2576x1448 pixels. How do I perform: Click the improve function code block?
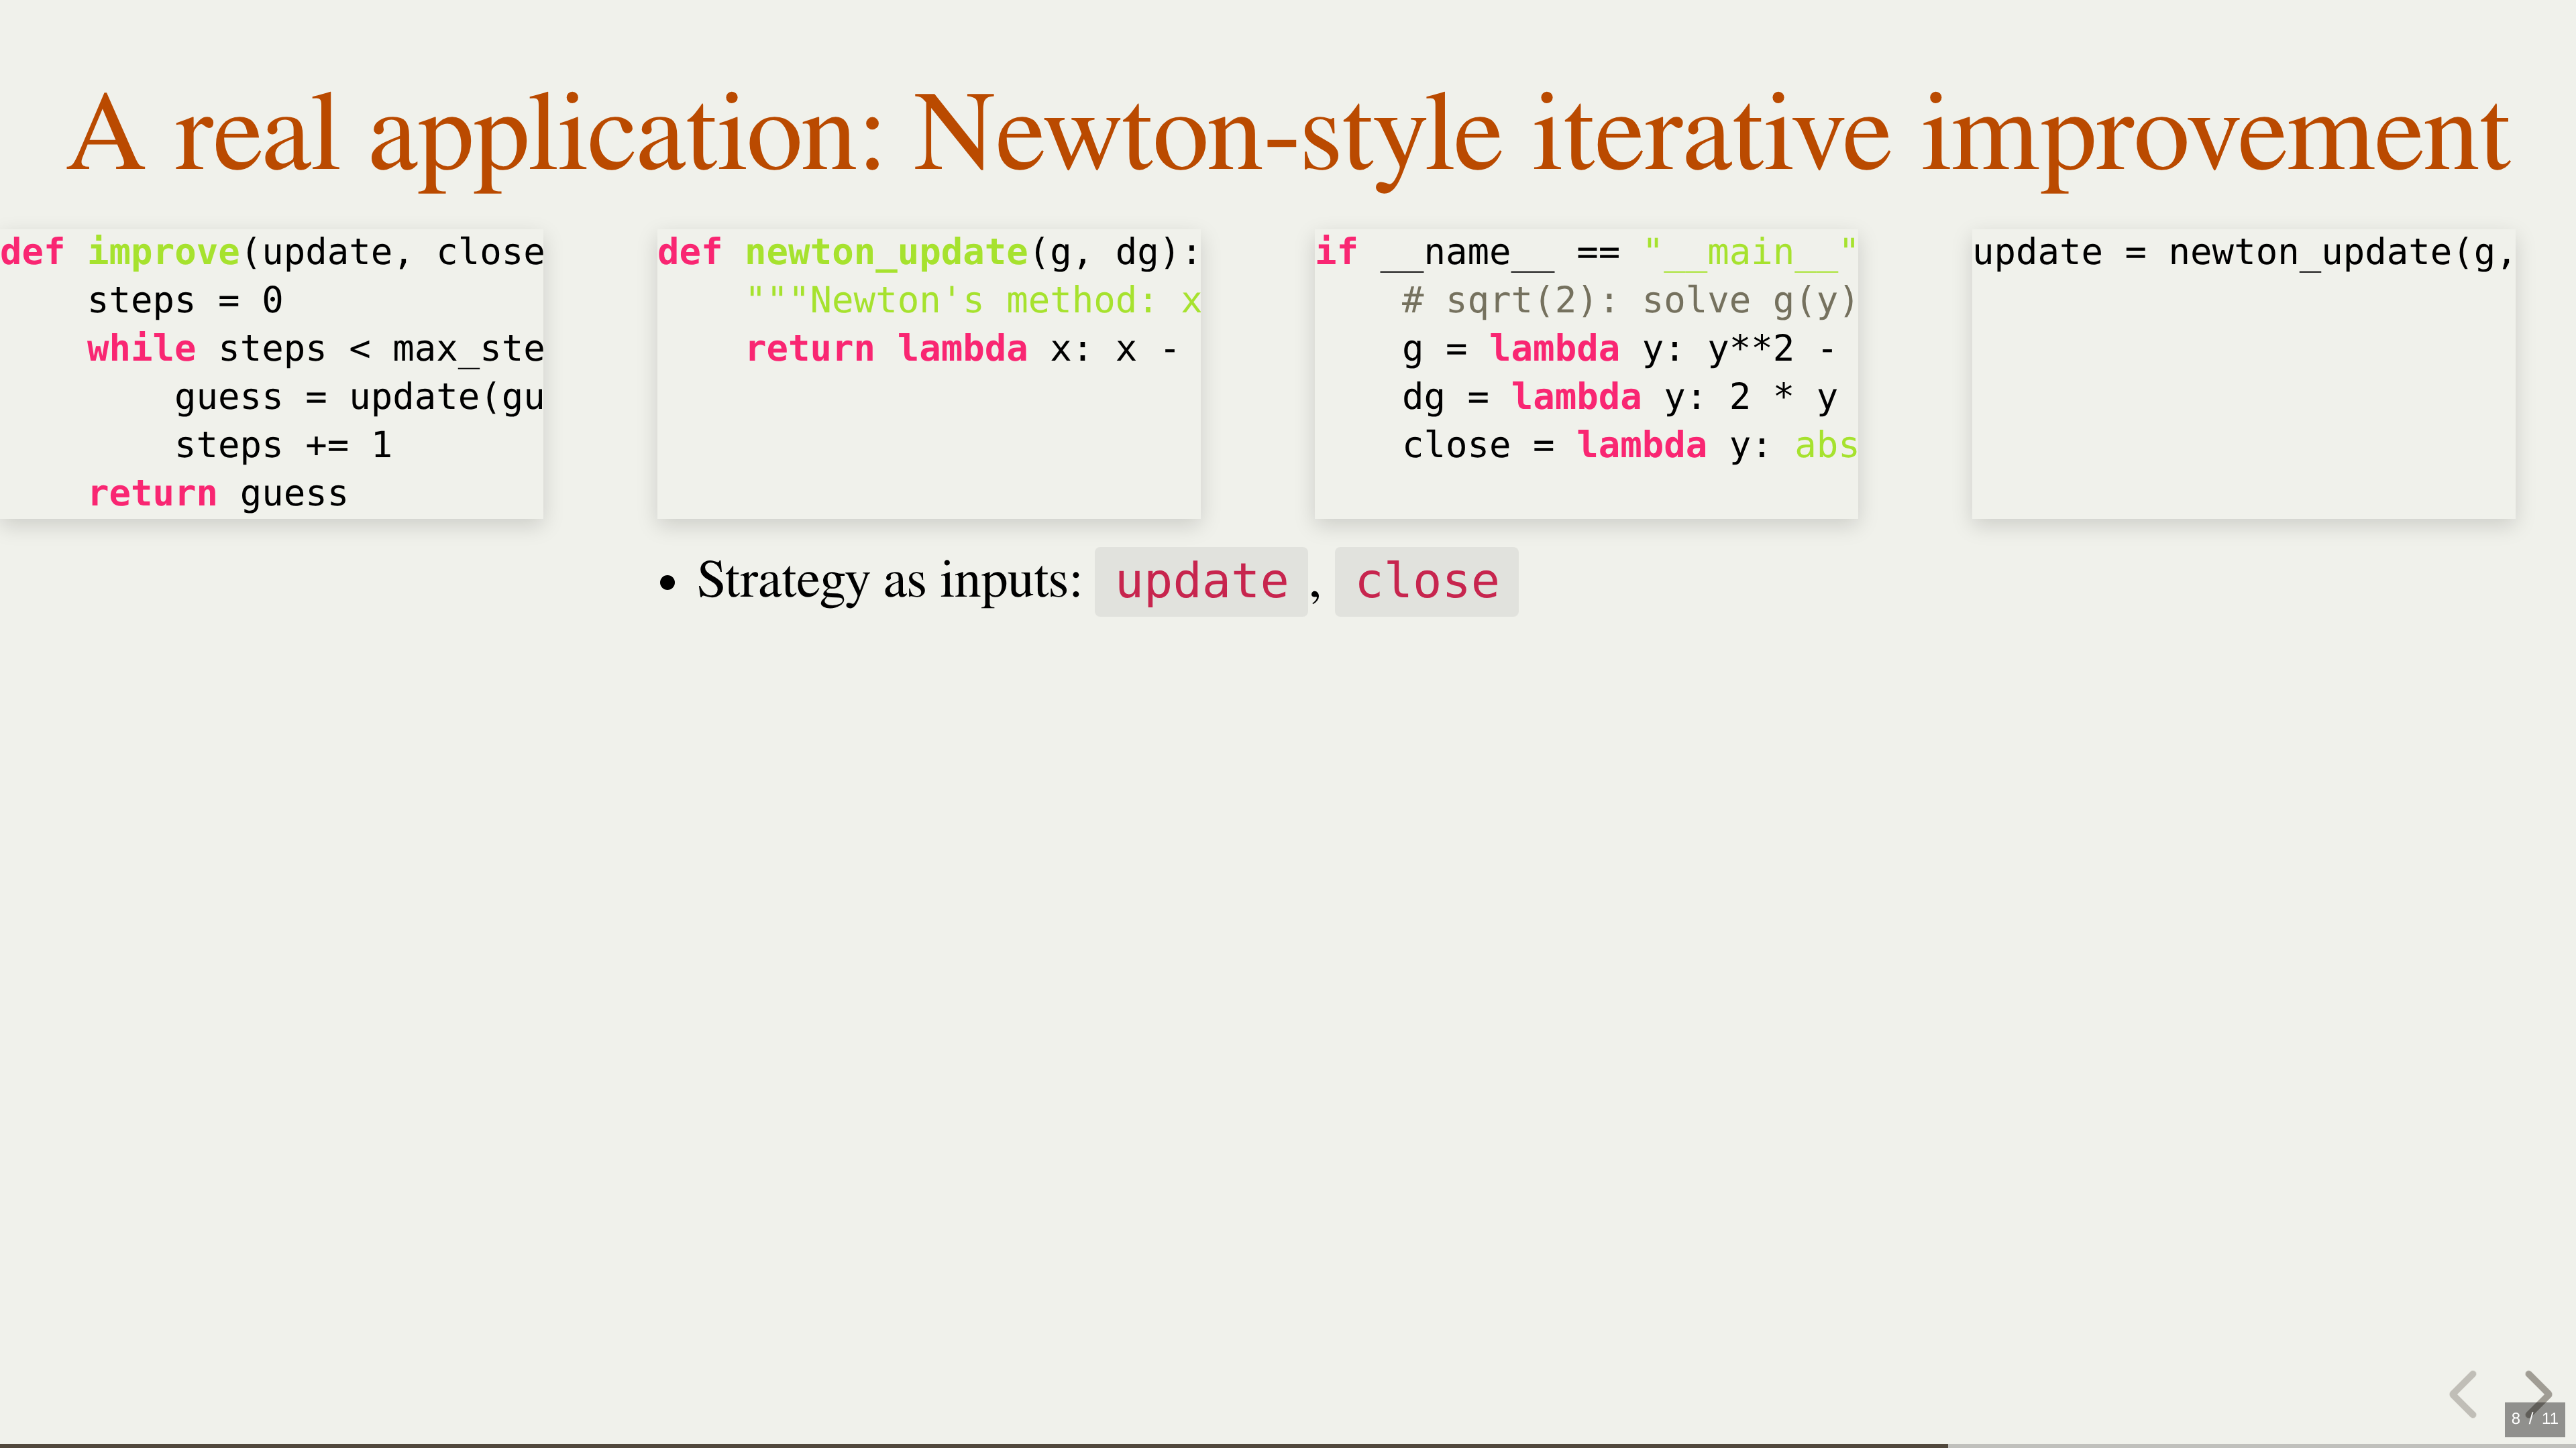coord(271,374)
